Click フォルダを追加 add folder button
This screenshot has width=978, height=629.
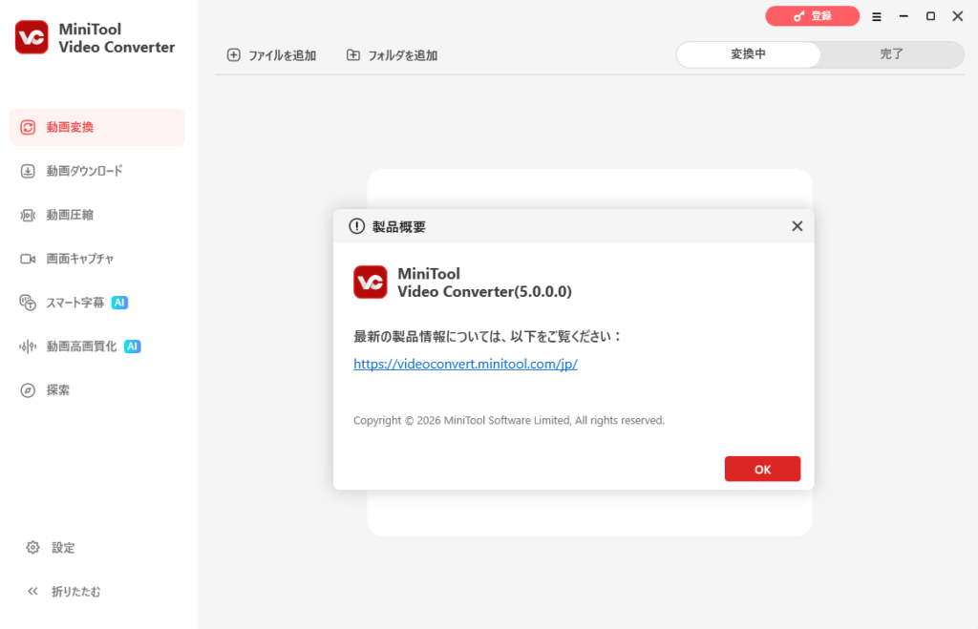coord(392,55)
